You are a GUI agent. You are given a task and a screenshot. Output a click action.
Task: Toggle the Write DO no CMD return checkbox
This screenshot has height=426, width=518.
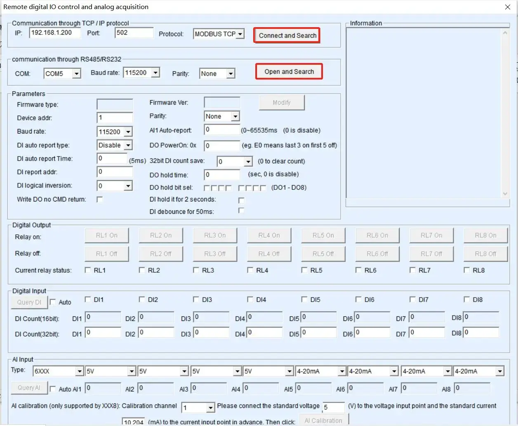(x=99, y=199)
